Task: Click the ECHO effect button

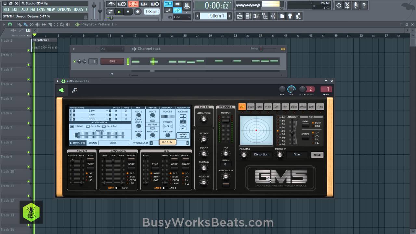Action: [x=294, y=107]
